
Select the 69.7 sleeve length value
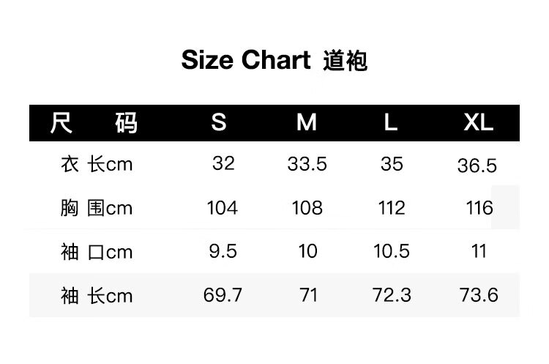[x=223, y=295]
